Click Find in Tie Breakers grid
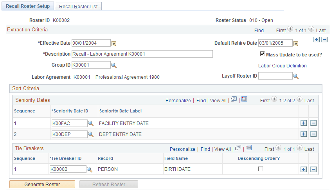This screenshot has height=192, width=333. [x=205, y=149]
